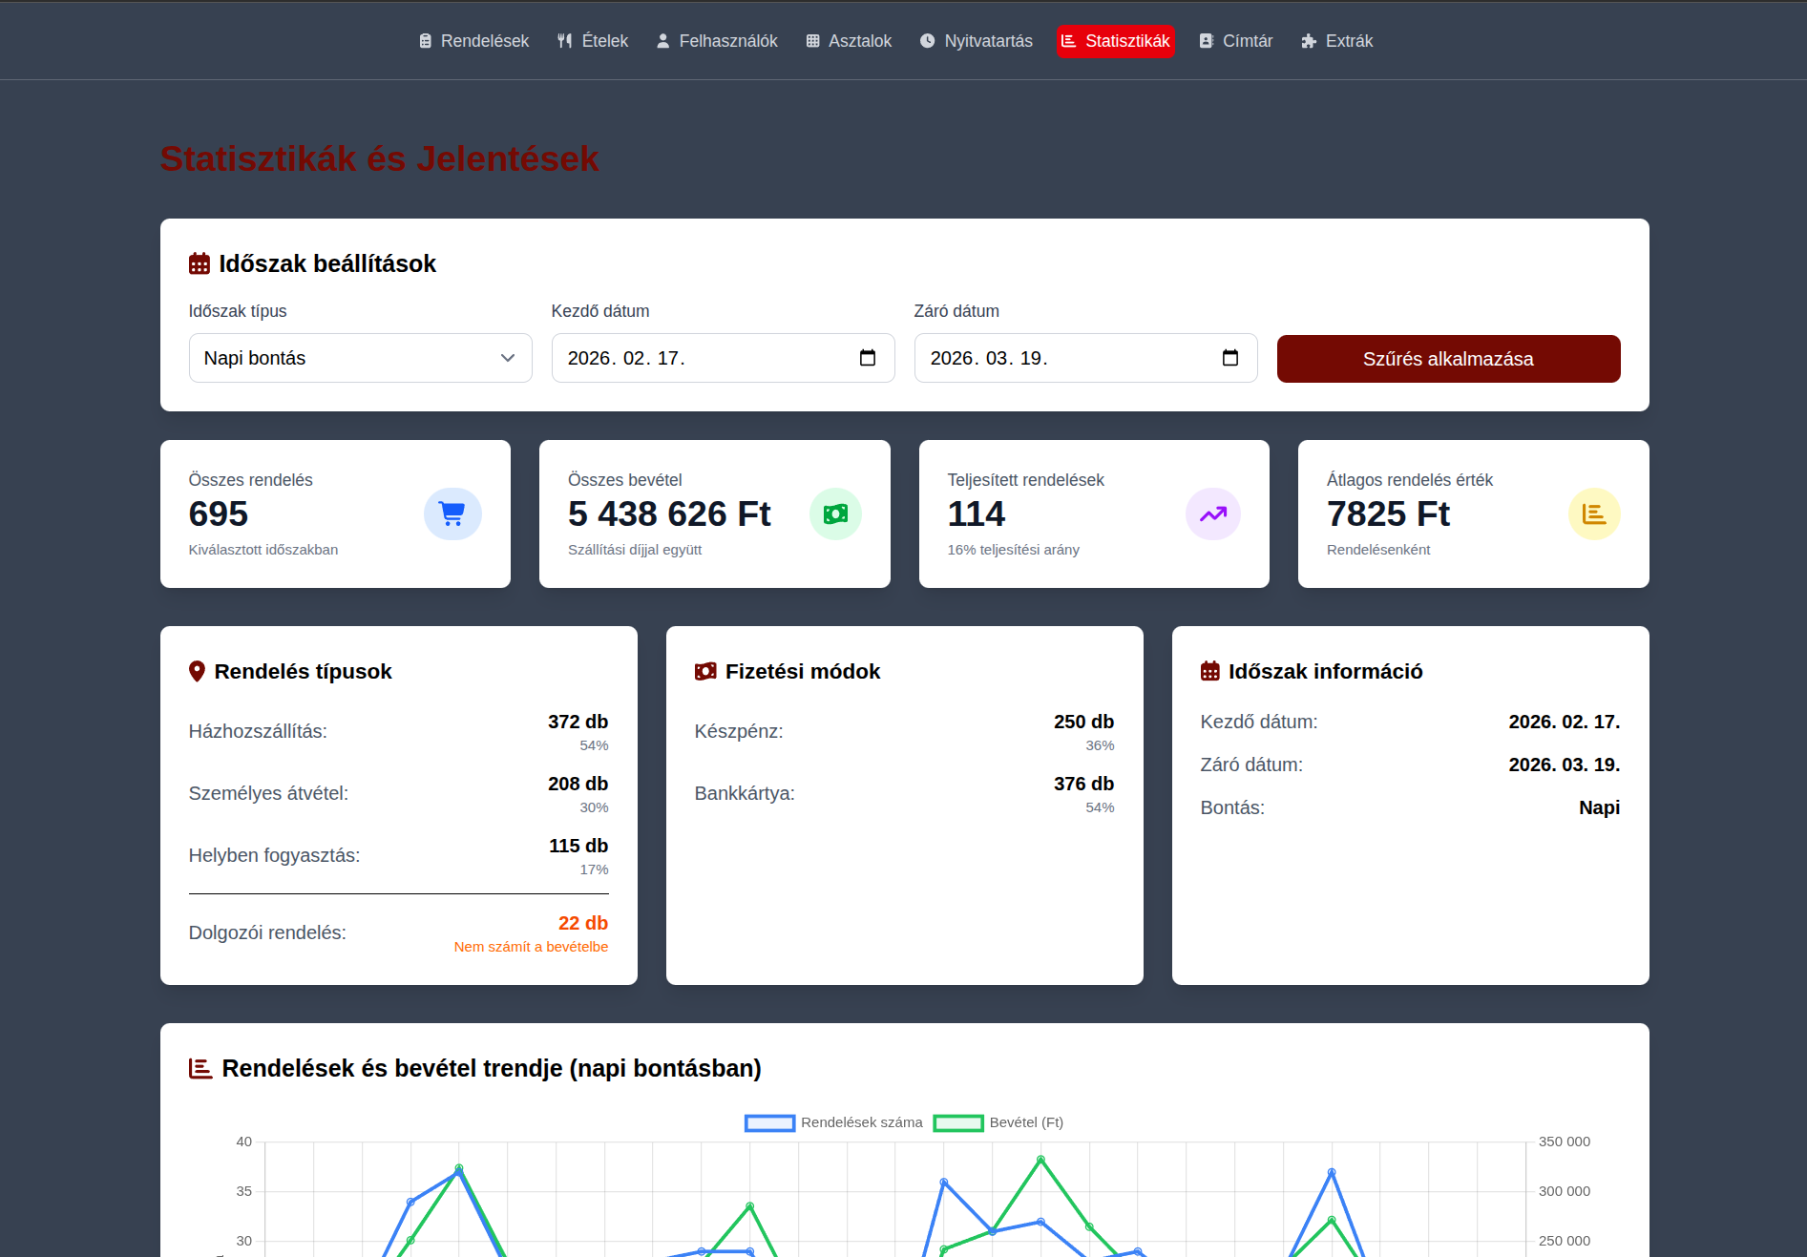Click the yellow chart icon in Átlagos rendelés card

pyautogui.click(x=1593, y=513)
